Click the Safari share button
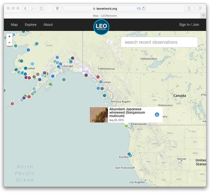210x193 pixels. (189, 9)
